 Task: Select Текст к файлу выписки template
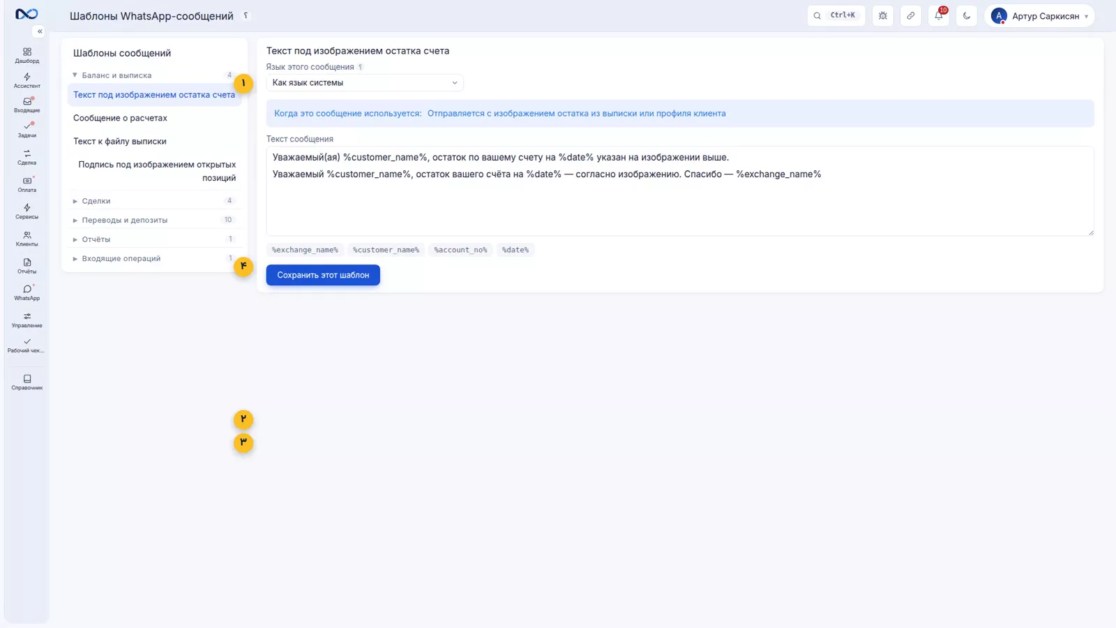[154, 141]
